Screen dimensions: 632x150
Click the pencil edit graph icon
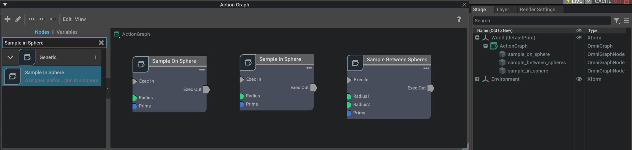[x=18, y=19]
